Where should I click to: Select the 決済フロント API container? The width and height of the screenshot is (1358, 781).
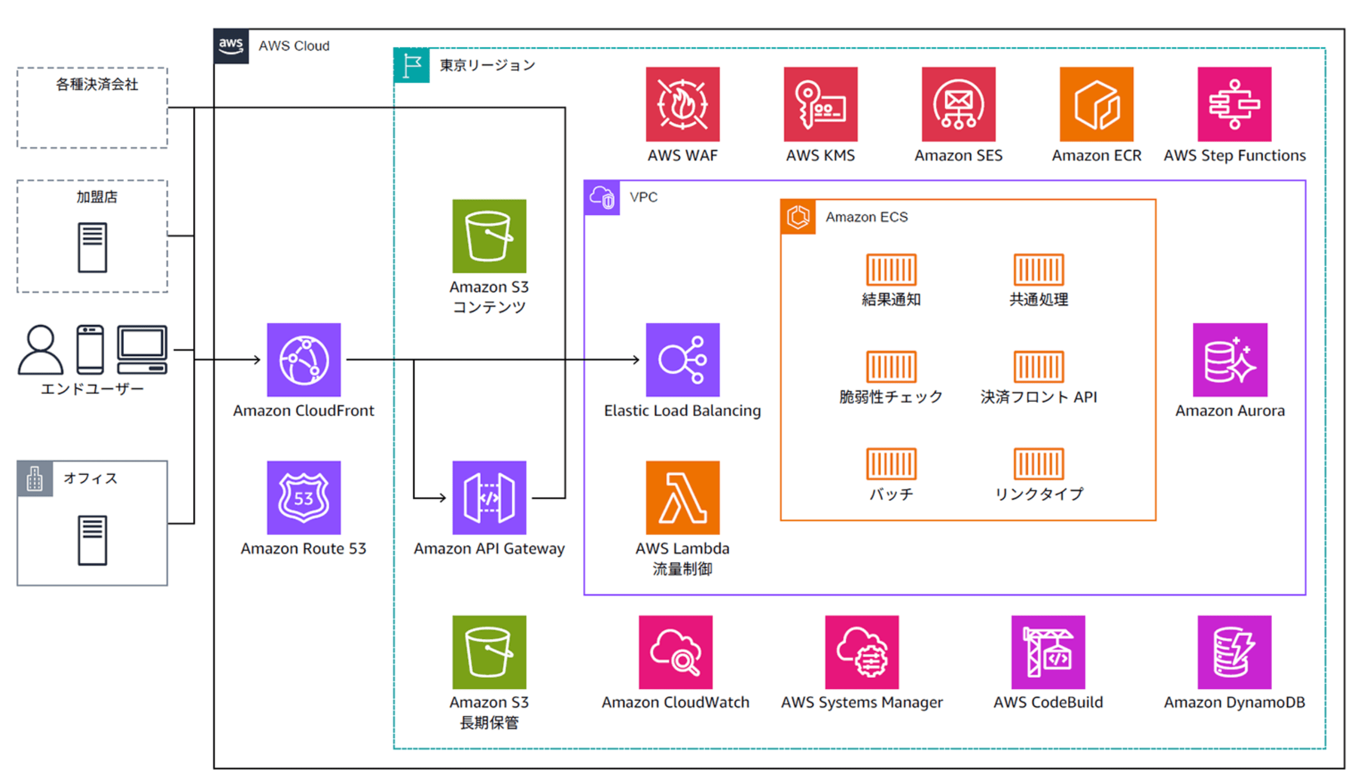(x=1038, y=367)
